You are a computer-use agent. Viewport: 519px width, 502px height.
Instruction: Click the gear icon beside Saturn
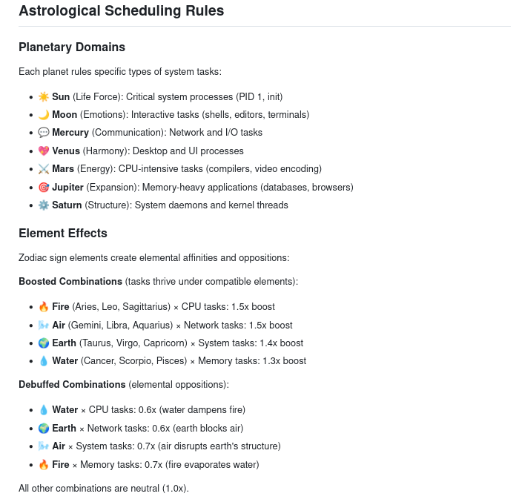click(x=43, y=205)
